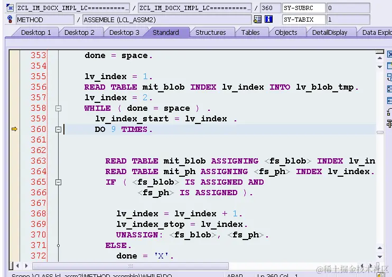Click the fold marker at the ELSE line 371
Image resolution: width=392 pixels, height=277 pixels.
point(58,245)
